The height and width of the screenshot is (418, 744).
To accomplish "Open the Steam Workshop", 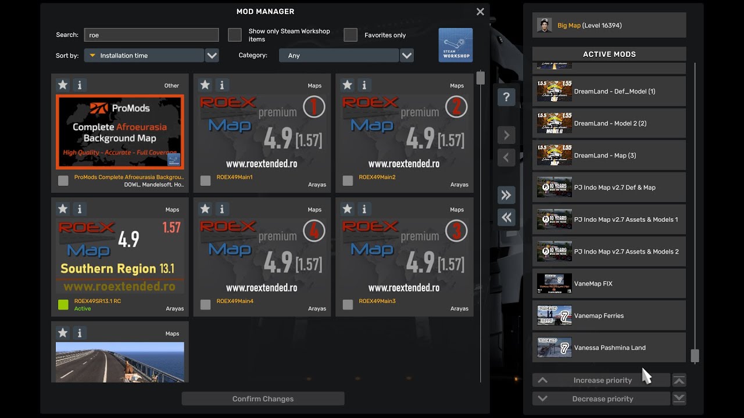I will pos(456,45).
